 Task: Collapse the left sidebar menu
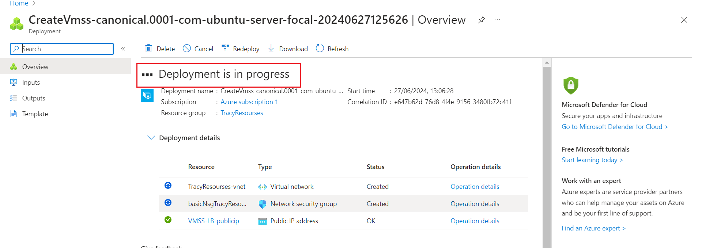point(123,49)
